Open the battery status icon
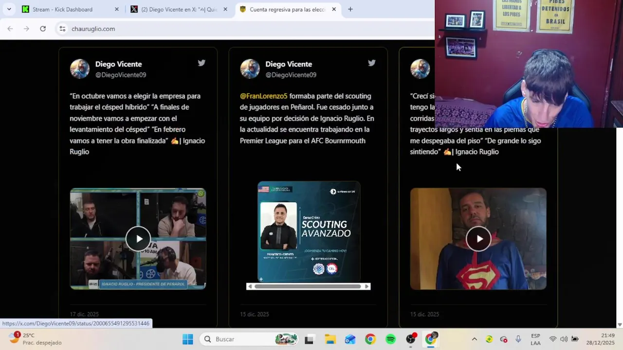 pos(575,339)
